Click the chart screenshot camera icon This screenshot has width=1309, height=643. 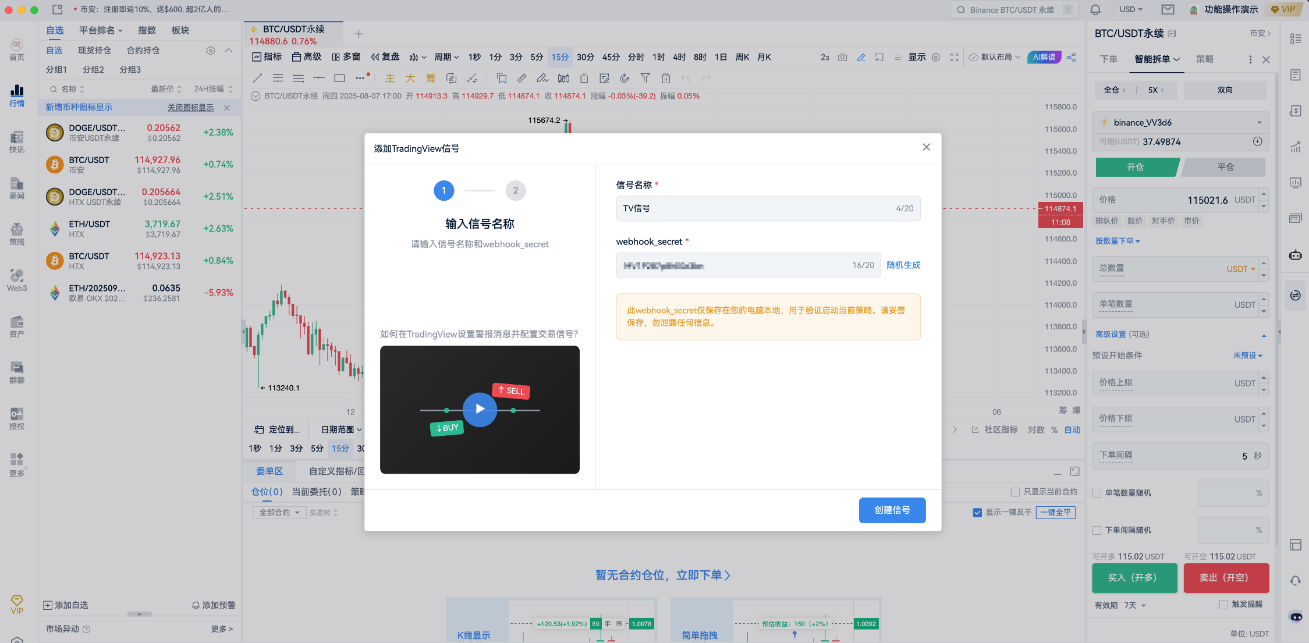[x=842, y=57]
